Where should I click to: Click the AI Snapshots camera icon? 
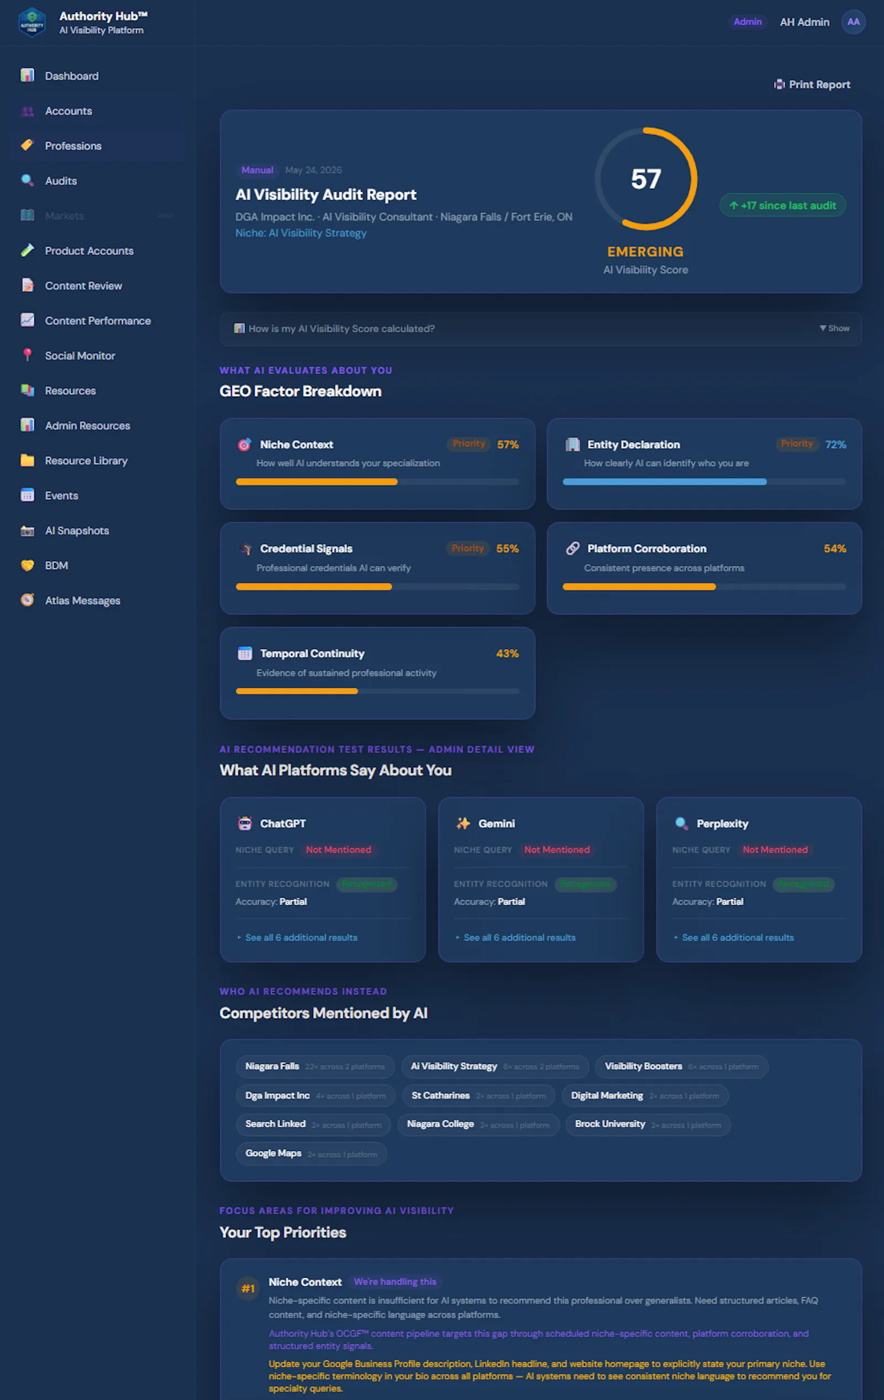[x=27, y=530]
